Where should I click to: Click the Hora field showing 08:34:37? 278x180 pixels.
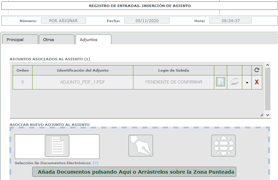(x=230, y=21)
